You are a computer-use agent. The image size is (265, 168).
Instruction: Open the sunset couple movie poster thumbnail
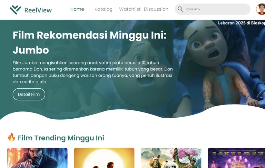coord(104,158)
